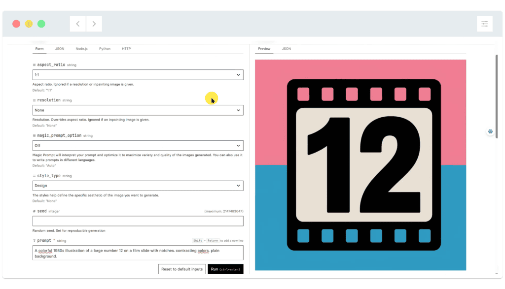
Task: Click the '(maximum: 2147483647)' seed hint
Action: (224, 211)
